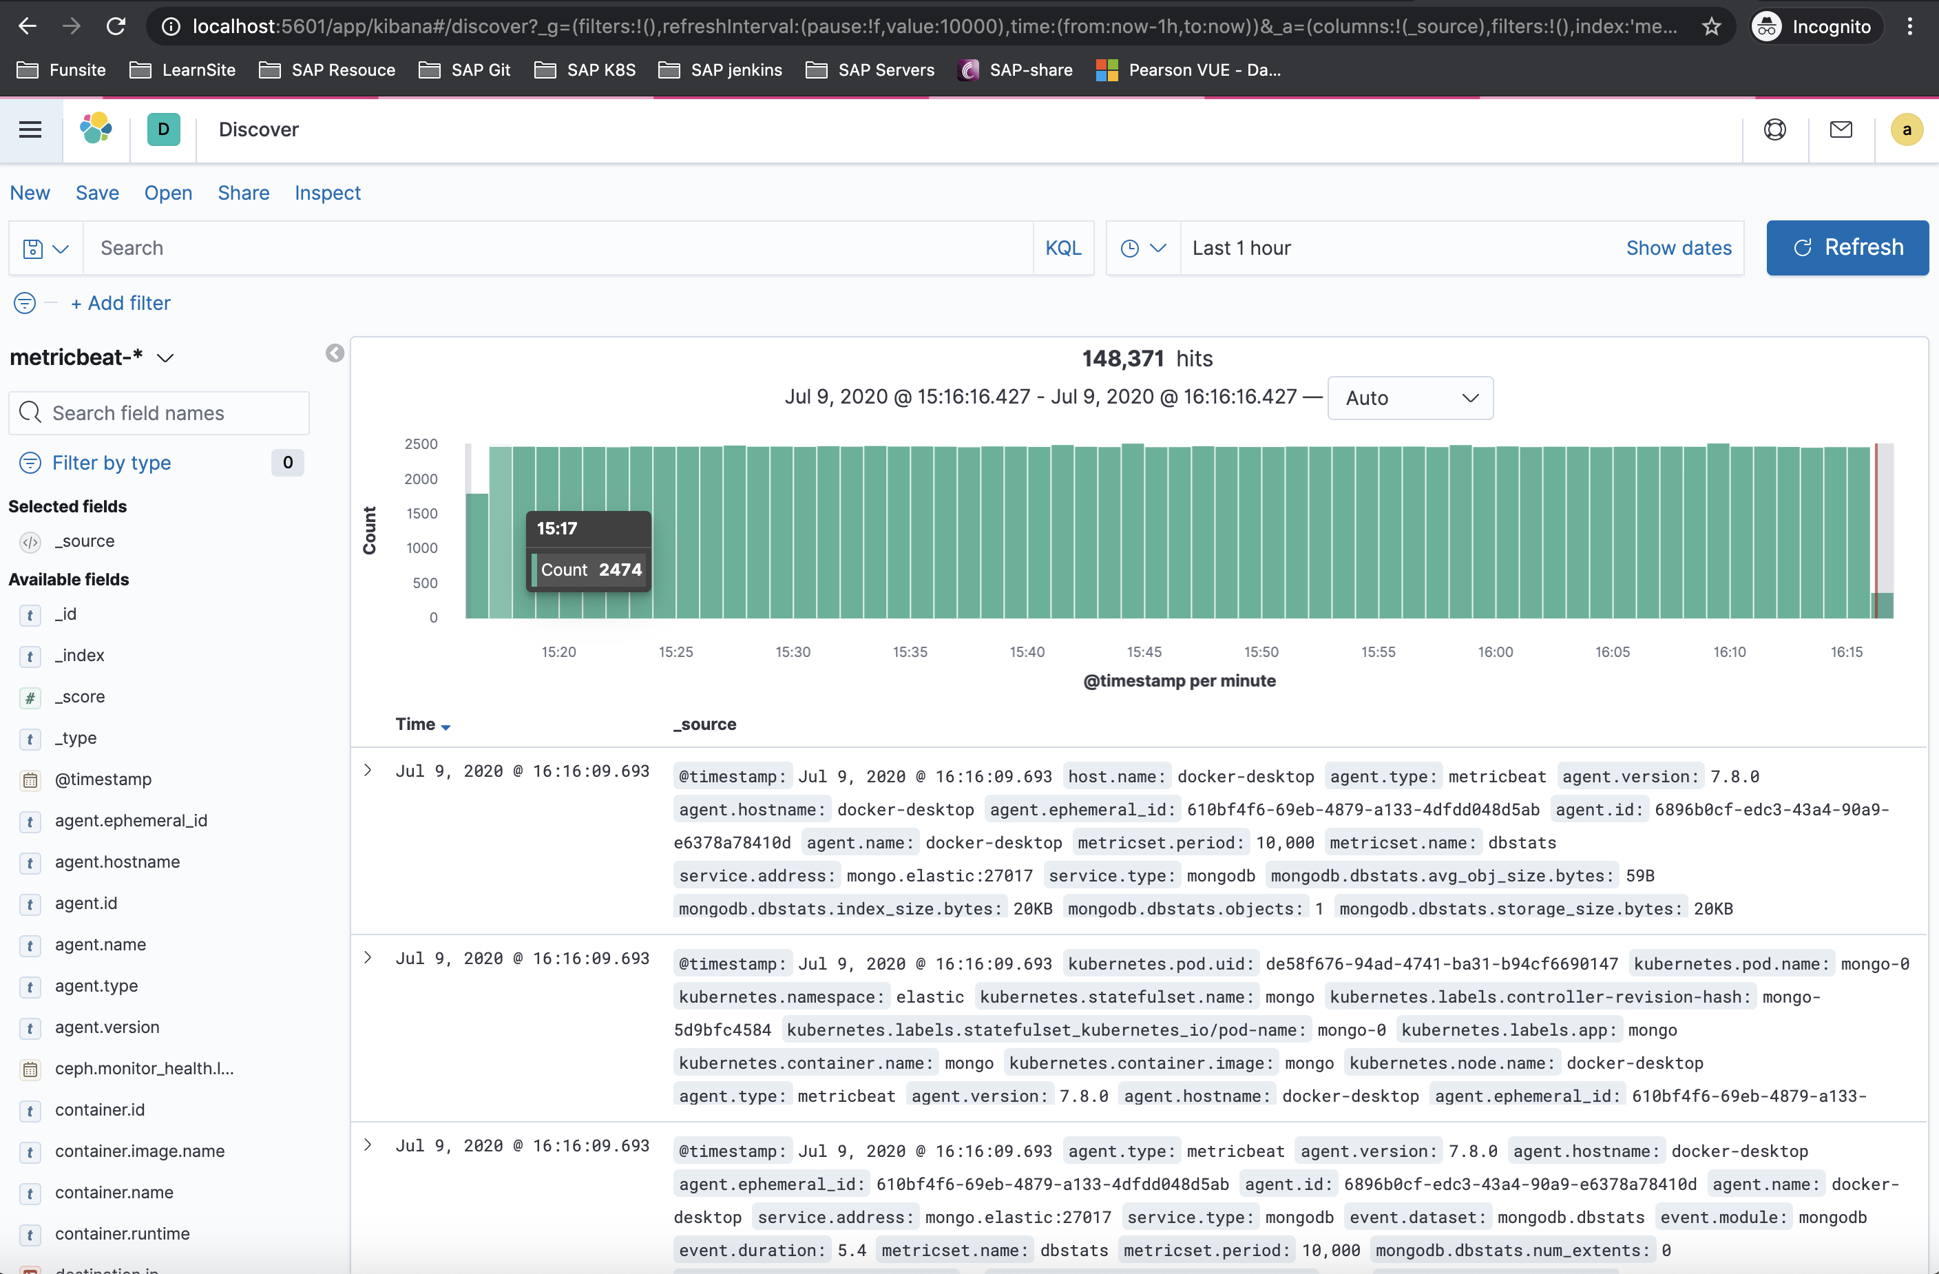Image resolution: width=1939 pixels, height=1274 pixels.
Task: Click the site information icon in address bar
Action: 171,26
